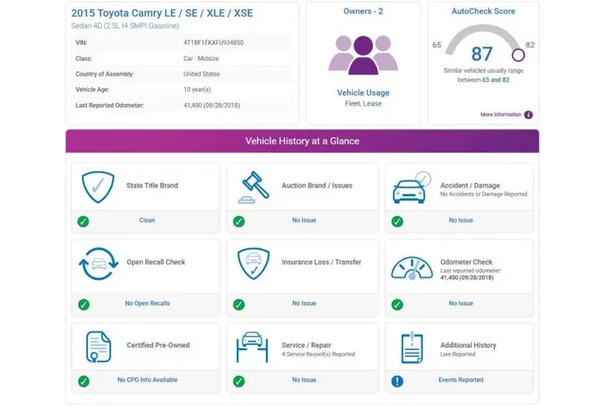Click the Vehicle History at a Glance banner

click(302, 141)
